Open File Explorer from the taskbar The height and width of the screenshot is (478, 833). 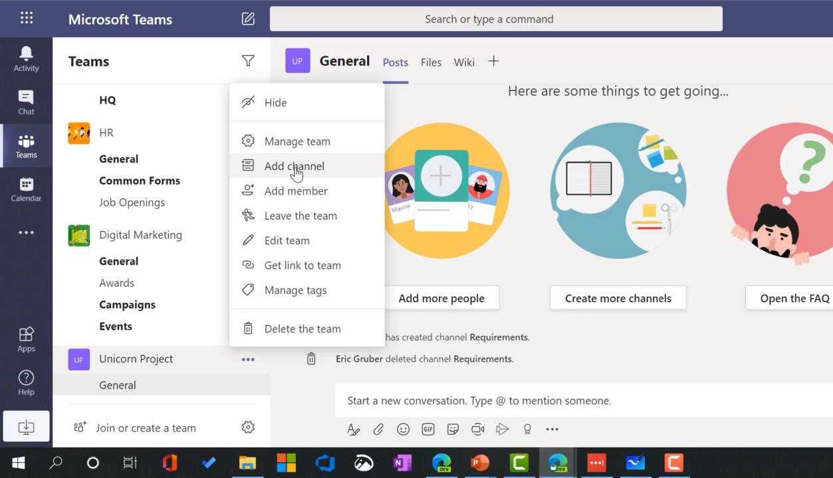tap(248, 463)
